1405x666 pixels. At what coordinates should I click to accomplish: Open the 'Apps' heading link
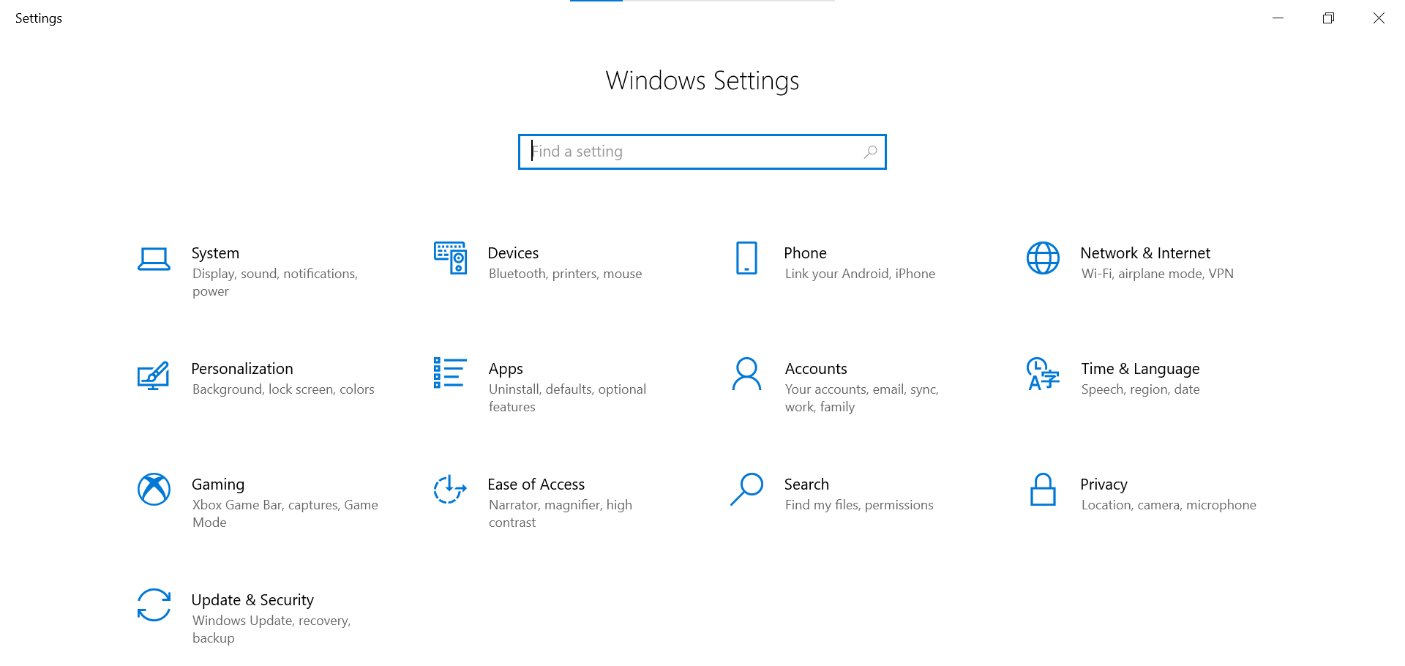[506, 369]
